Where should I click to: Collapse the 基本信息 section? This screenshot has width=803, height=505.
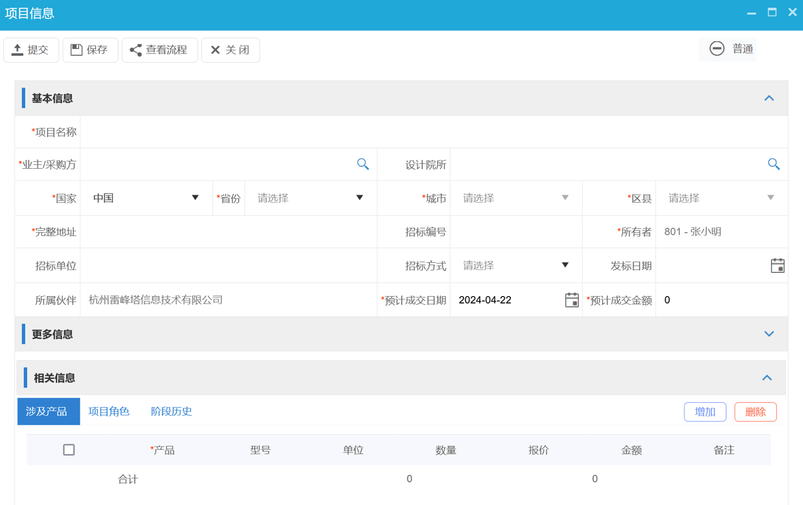click(x=768, y=98)
